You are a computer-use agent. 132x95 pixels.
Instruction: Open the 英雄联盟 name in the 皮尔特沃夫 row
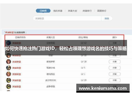tap(17, 80)
